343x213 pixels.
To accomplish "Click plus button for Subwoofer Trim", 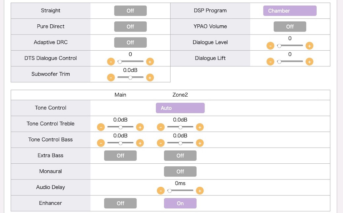I will click(150, 78).
